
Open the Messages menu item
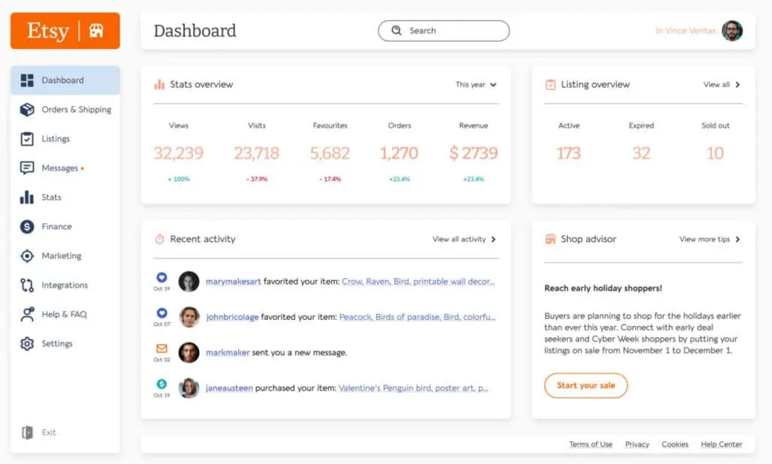(65, 168)
